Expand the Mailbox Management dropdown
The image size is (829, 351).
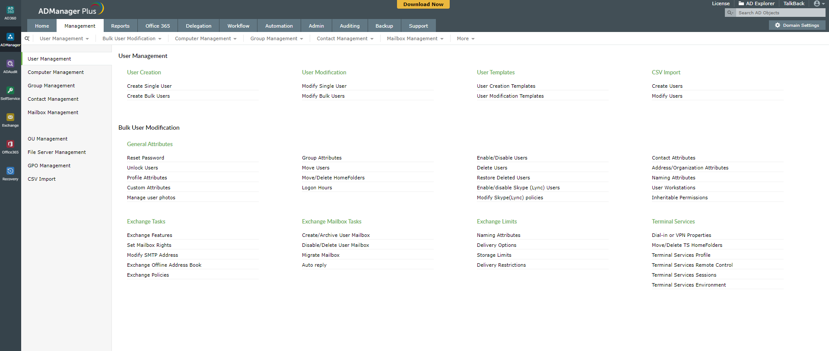point(415,38)
